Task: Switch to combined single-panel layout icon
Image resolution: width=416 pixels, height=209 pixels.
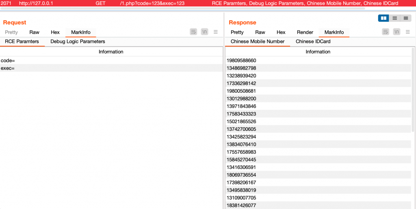Action: tap(406, 18)
